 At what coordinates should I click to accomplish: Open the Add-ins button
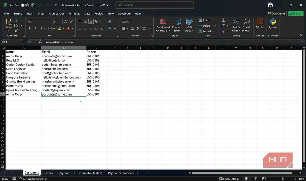pos(260,24)
